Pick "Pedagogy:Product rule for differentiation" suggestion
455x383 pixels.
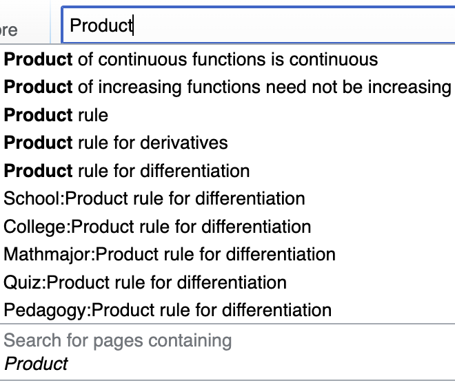168,310
